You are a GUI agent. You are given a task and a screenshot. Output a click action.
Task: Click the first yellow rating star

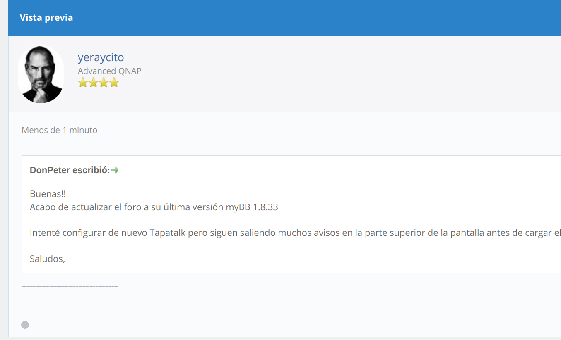point(83,83)
